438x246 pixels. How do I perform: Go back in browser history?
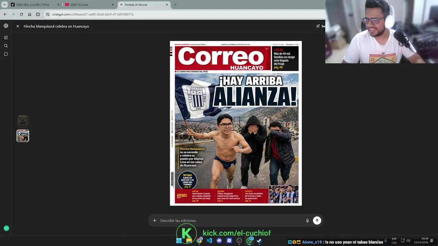[5, 14]
